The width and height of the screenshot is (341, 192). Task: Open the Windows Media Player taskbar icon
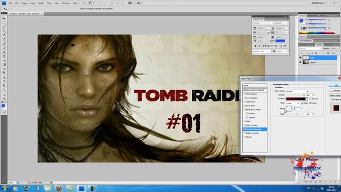[15, 188]
